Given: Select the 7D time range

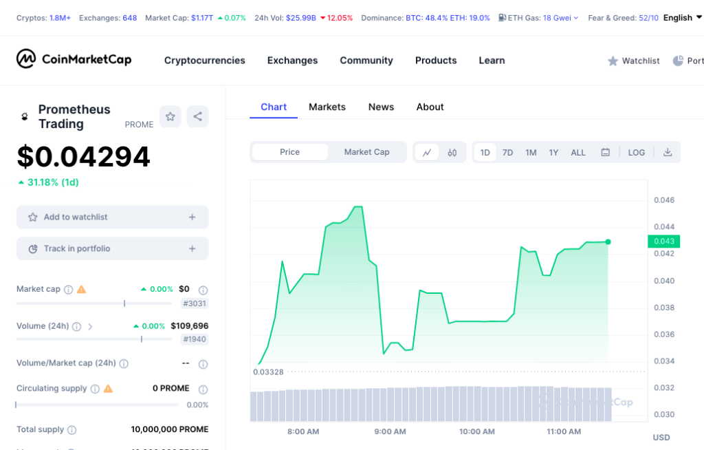Looking at the screenshot, I should tap(508, 152).
